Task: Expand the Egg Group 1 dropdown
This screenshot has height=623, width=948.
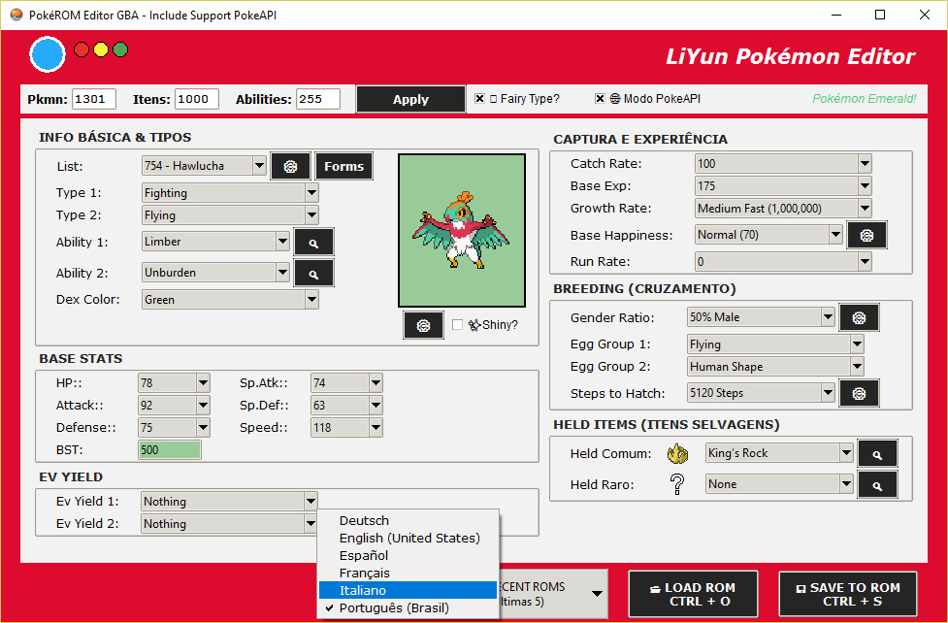Action: 856,344
